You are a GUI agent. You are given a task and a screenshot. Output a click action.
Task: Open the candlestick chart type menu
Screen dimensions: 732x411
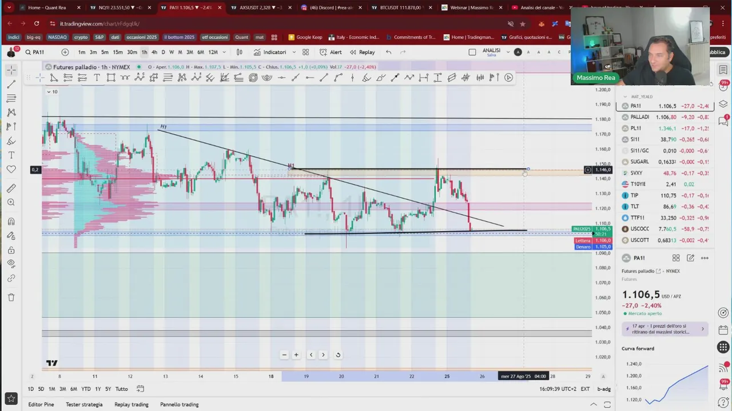click(x=240, y=52)
